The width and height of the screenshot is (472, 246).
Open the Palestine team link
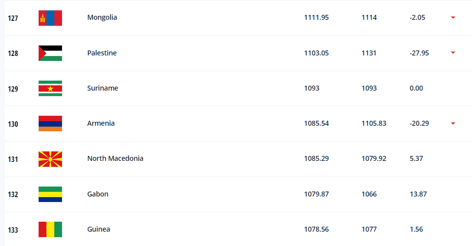pos(102,53)
